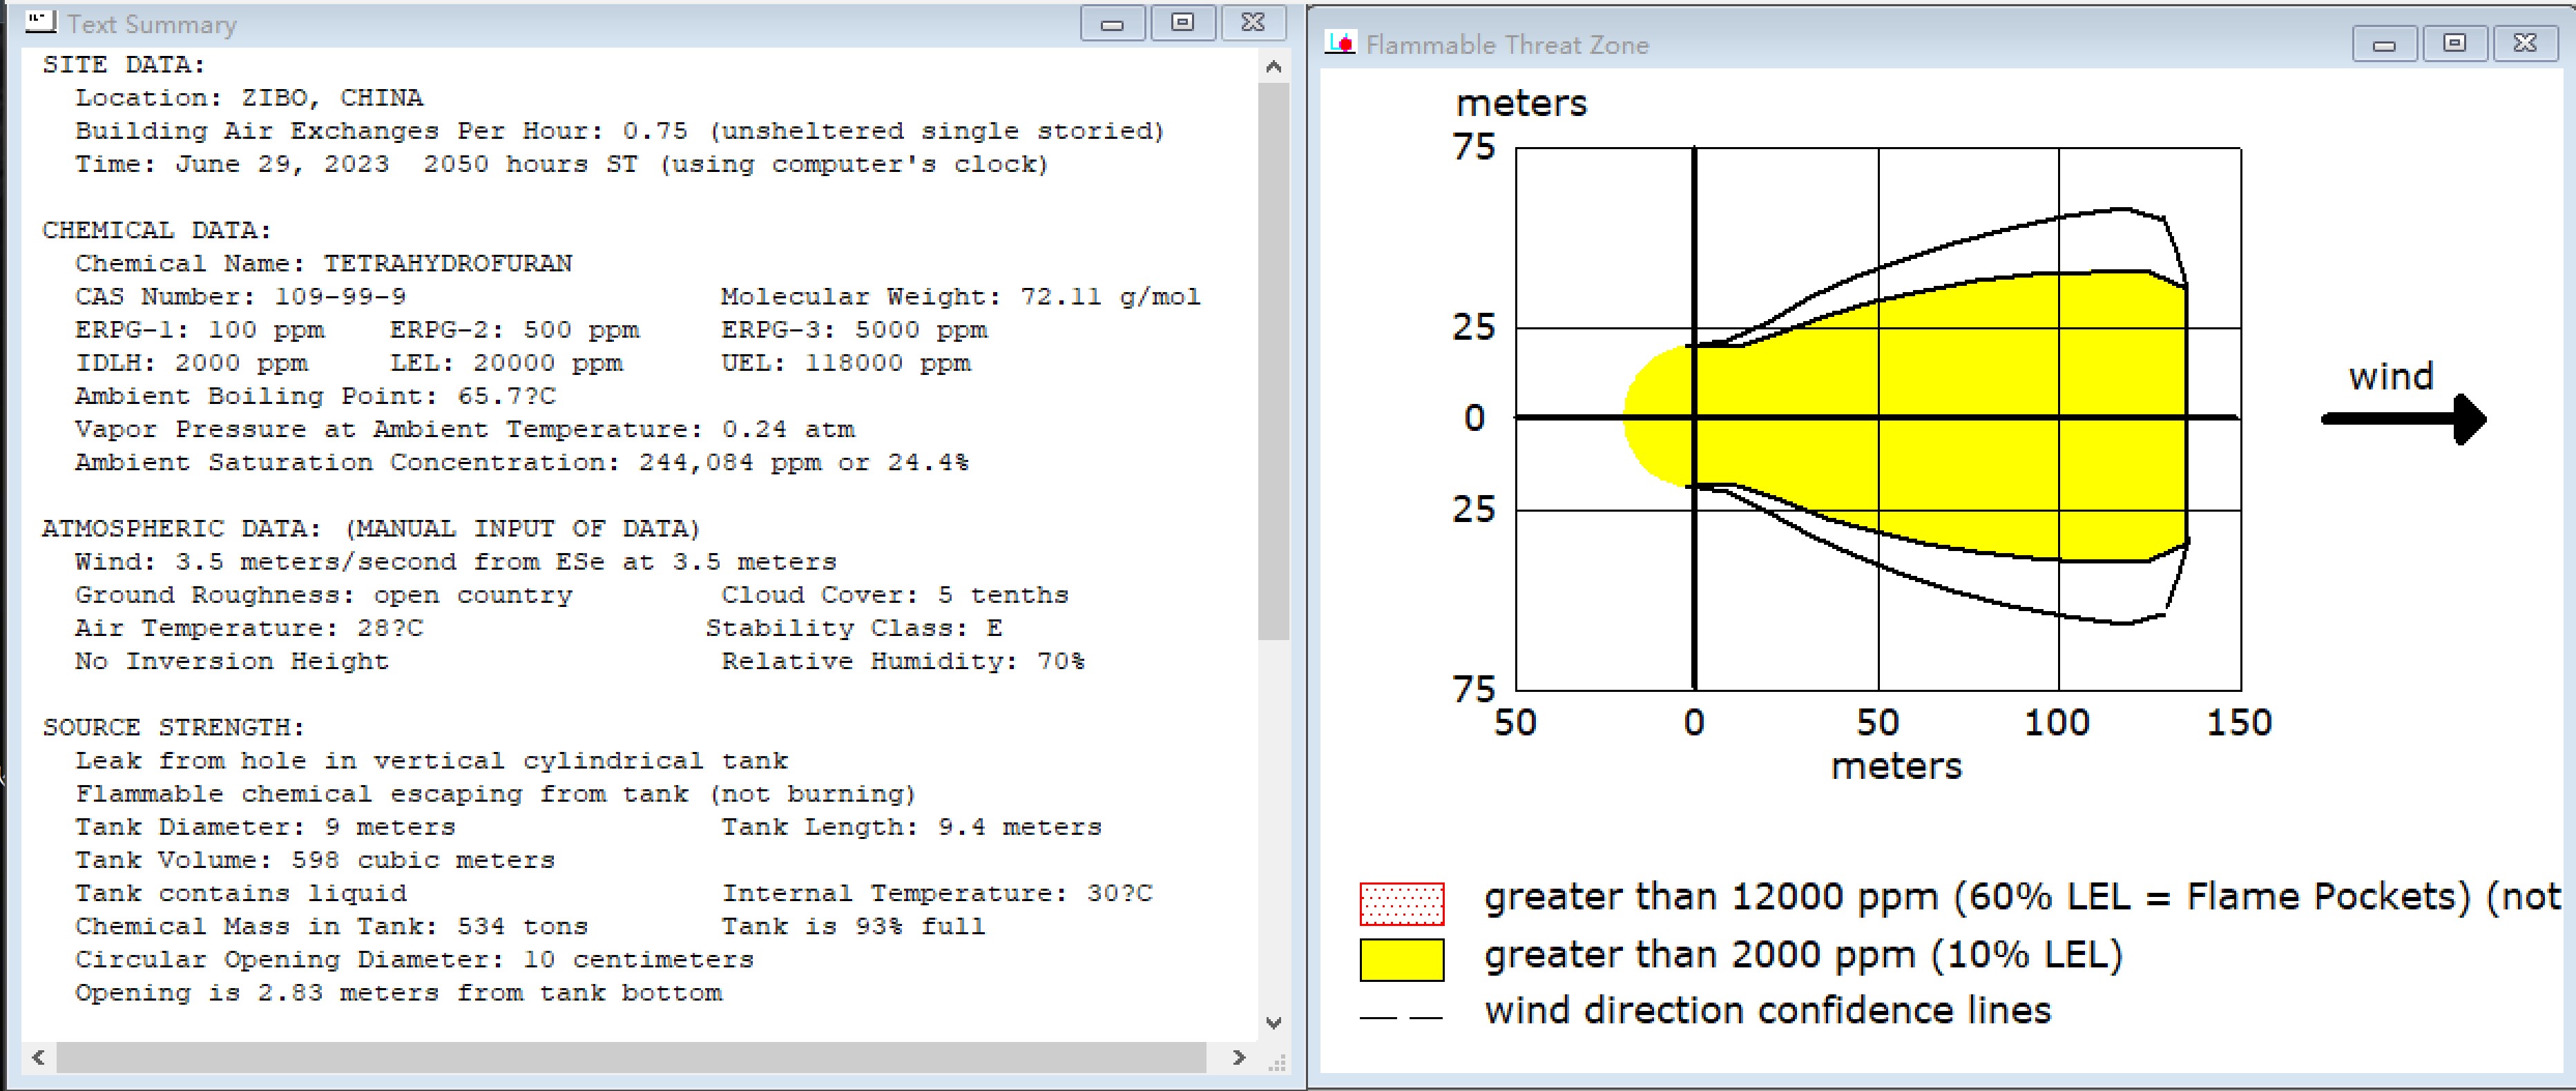This screenshot has width=2576, height=1091.
Task: Minimize the Text Summary window
Action: click(1112, 23)
